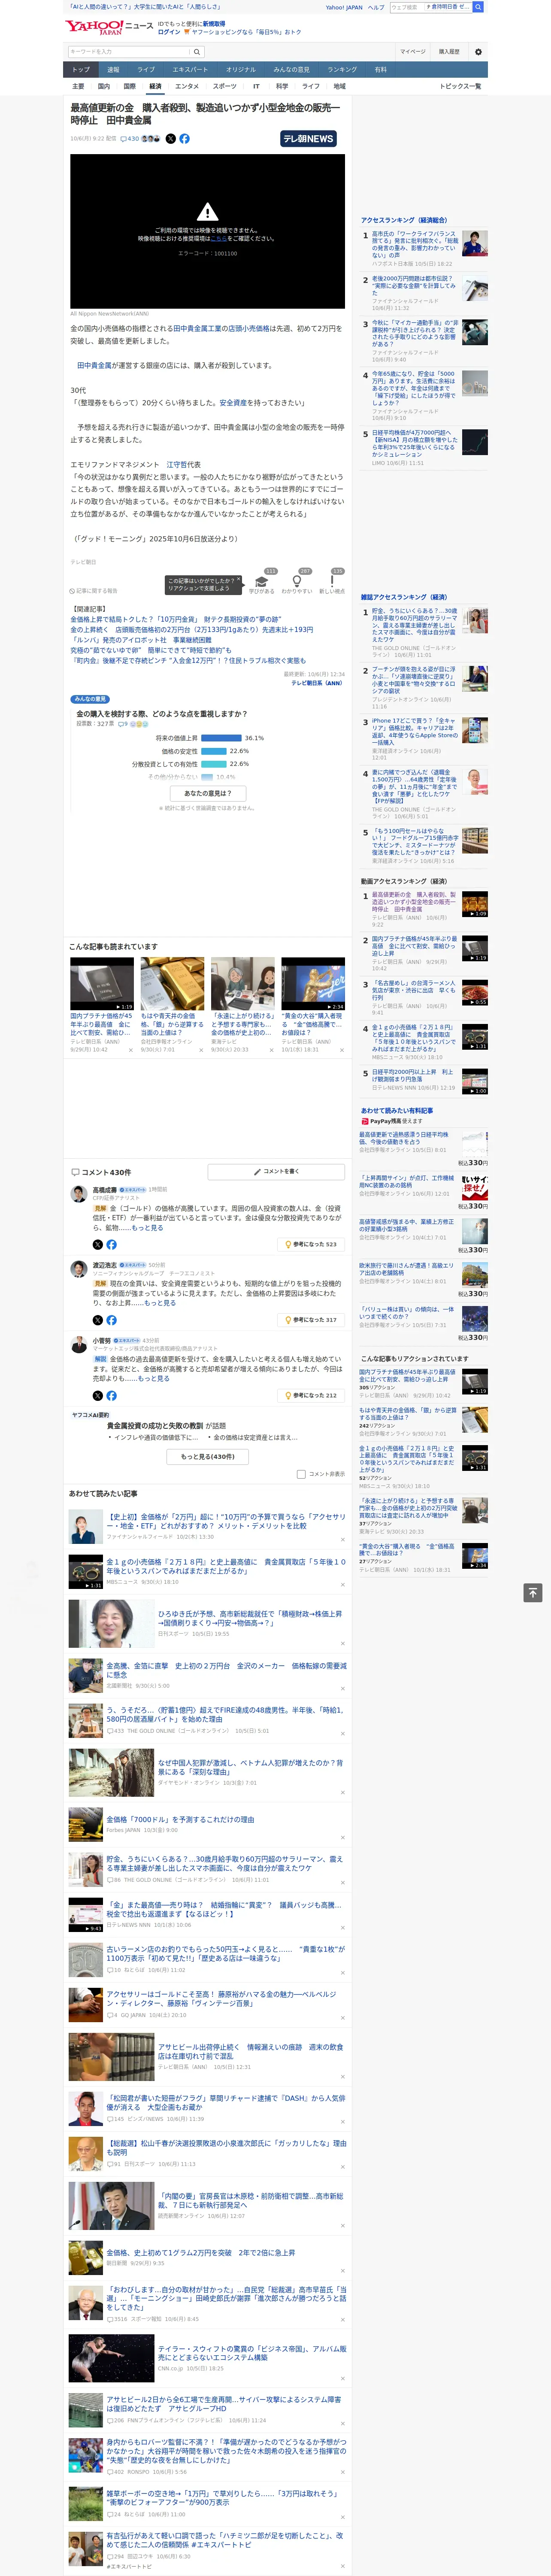
Task: Share article headline on Facebook
Action: pos(184,139)
